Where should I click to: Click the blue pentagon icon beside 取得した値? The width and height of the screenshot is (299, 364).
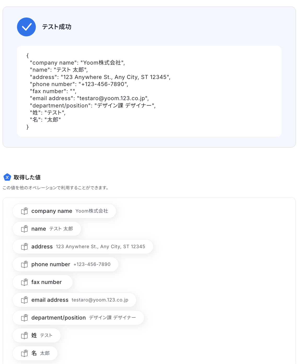click(7, 177)
